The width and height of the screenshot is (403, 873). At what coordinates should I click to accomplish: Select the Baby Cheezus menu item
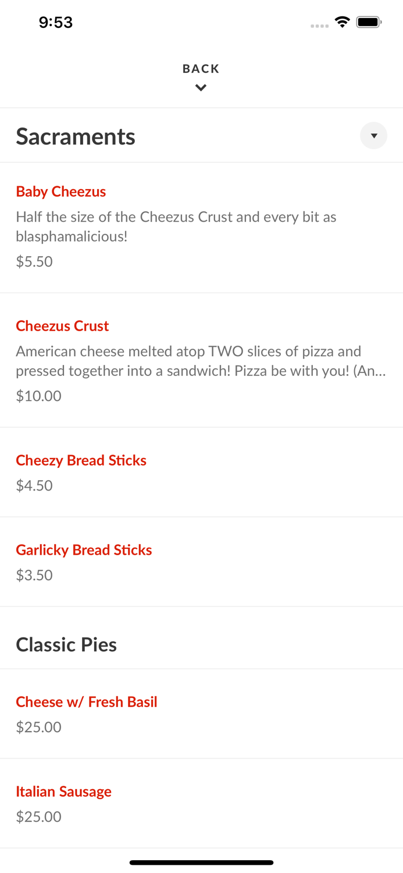point(60,191)
